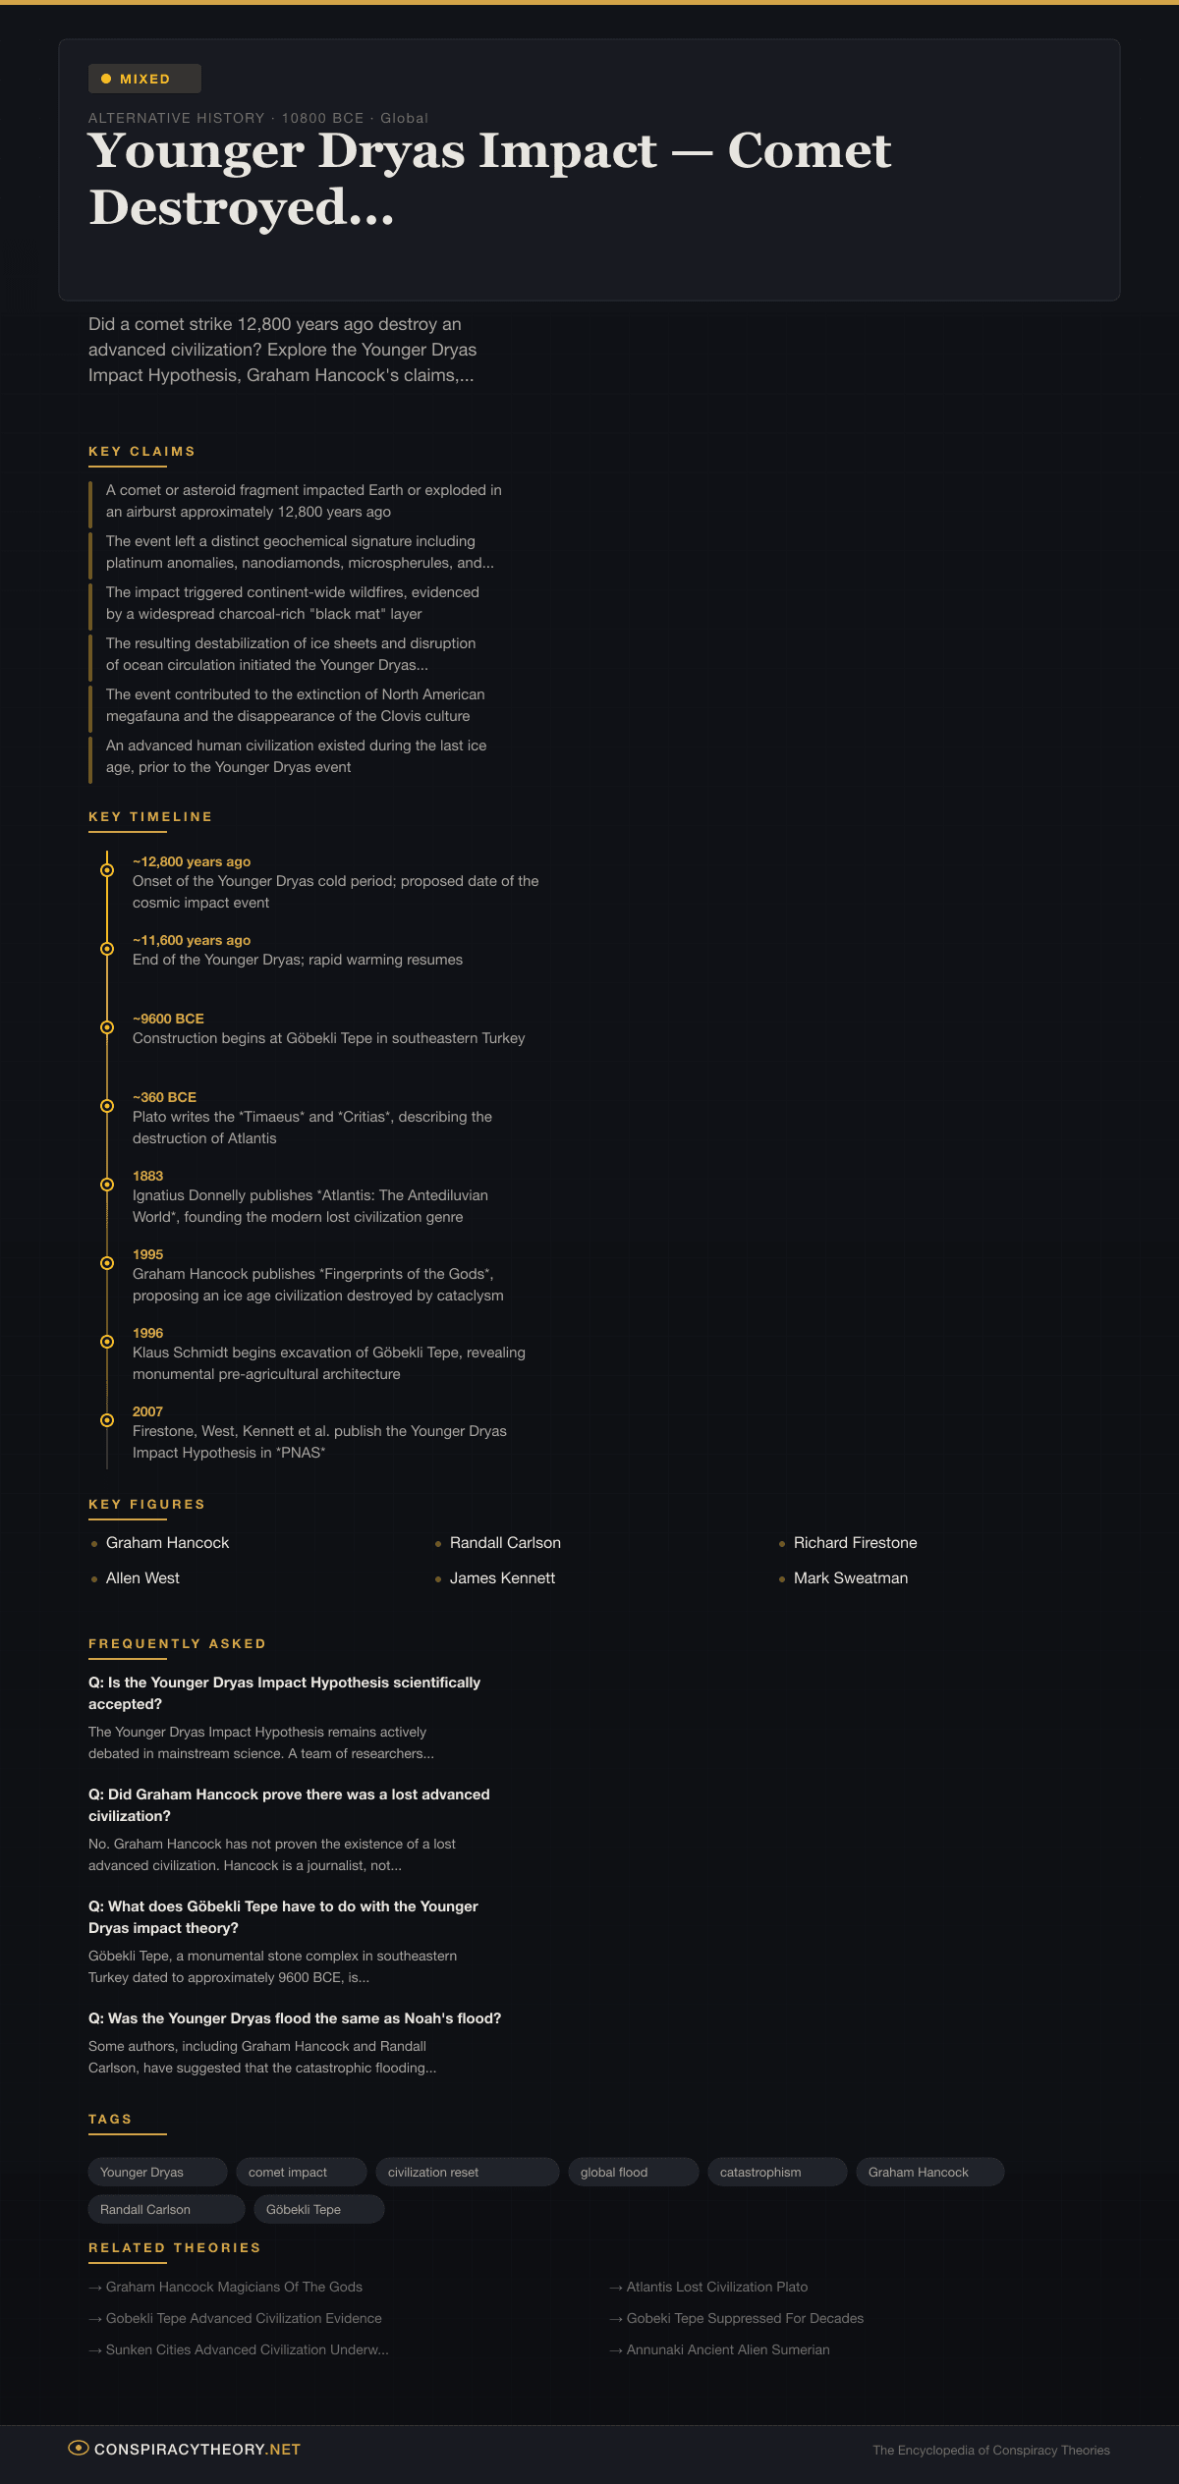
Task: Choose the "global flood" tag pill
Action: click(x=633, y=2172)
